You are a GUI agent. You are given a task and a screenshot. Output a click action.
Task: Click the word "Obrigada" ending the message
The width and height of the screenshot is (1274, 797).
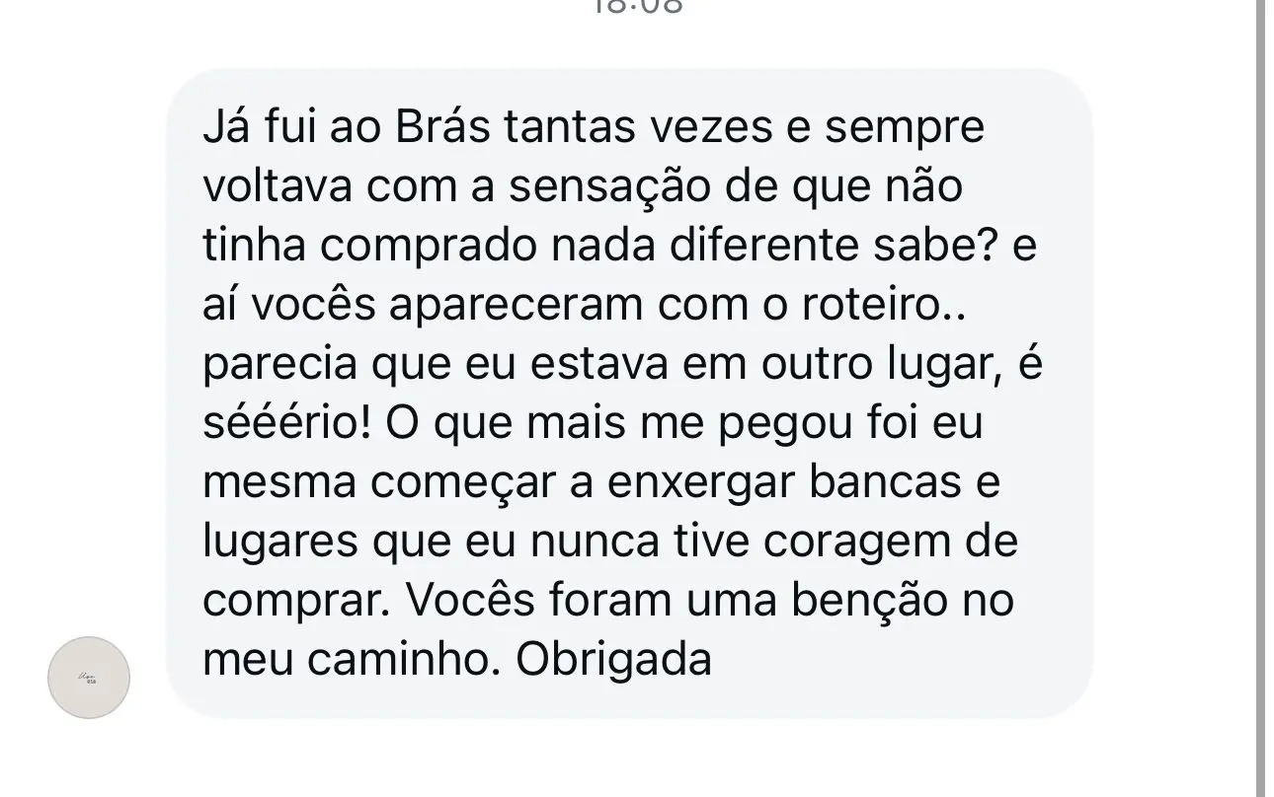(x=613, y=660)
